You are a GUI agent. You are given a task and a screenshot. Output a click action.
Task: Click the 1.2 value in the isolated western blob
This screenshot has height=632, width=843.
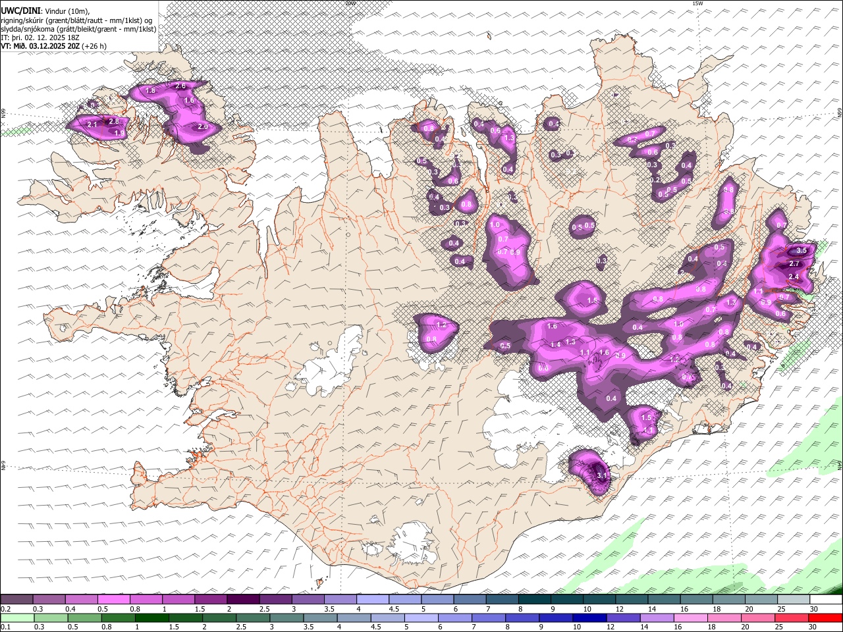pos(442,325)
